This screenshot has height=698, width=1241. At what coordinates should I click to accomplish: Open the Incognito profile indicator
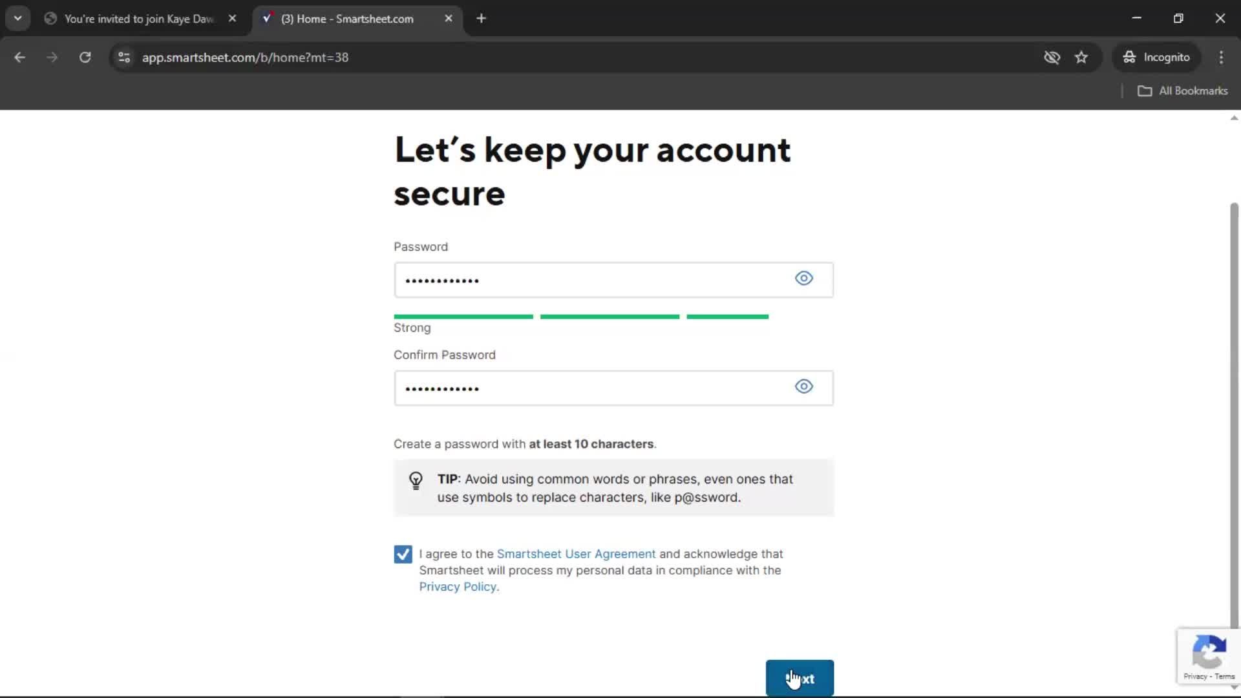[1156, 58]
